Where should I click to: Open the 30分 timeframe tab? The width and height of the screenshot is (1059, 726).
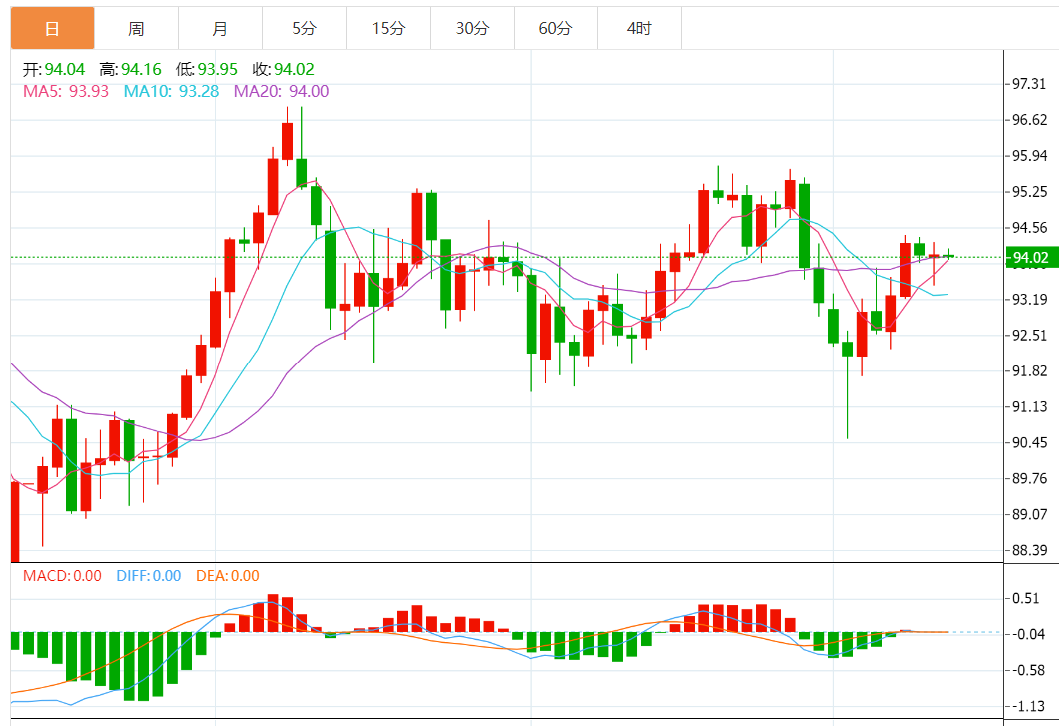point(472,28)
